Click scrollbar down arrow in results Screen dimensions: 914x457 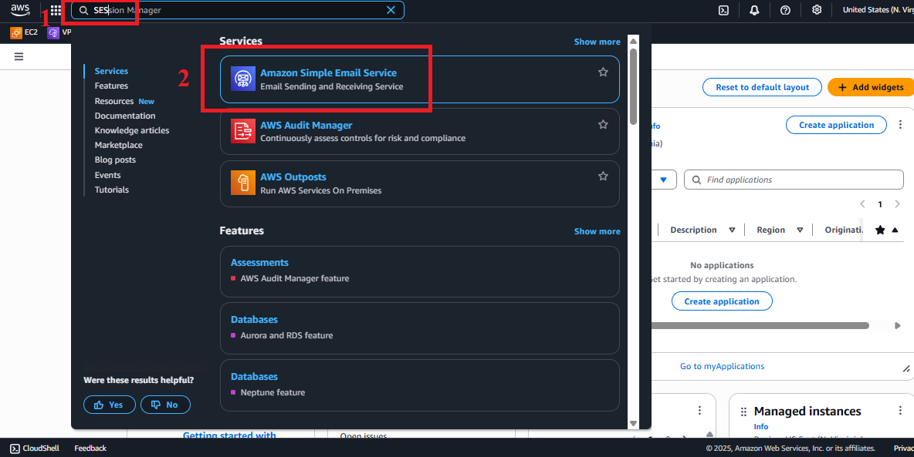[633, 423]
